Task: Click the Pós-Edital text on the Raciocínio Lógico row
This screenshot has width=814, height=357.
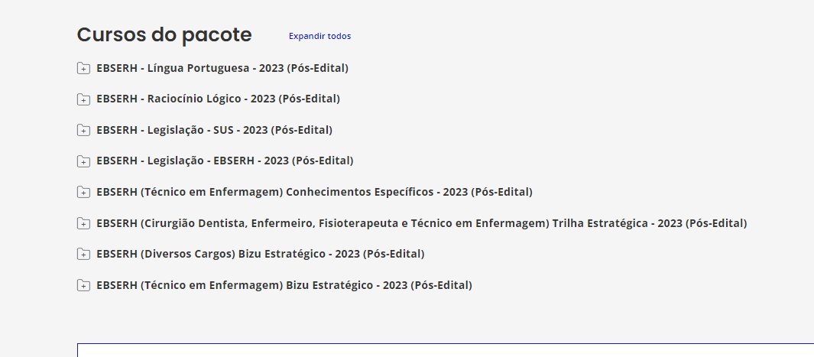Action: pyautogui.click(x=309, y=99)
